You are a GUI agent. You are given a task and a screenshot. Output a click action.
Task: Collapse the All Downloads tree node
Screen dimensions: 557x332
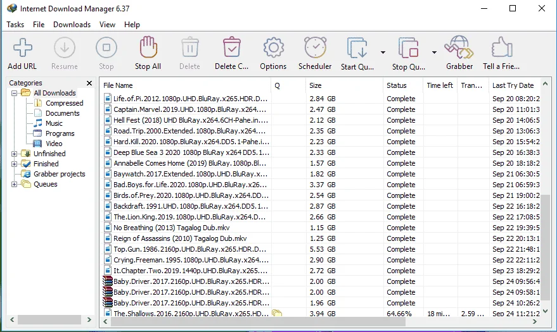click(14, 93)
